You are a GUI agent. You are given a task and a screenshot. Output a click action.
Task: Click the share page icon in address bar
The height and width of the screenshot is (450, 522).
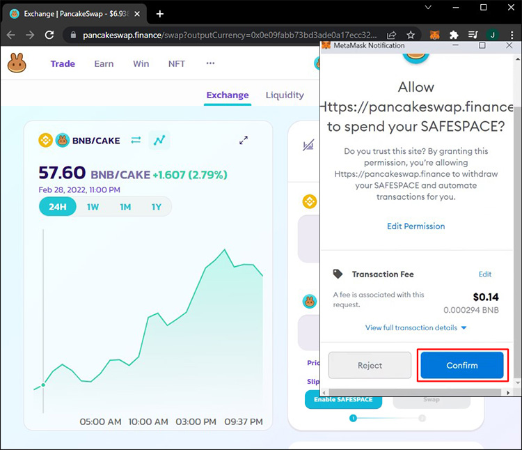(392, 35)
